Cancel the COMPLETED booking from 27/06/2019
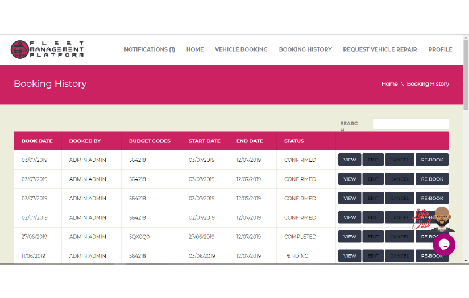 point(400,237)
